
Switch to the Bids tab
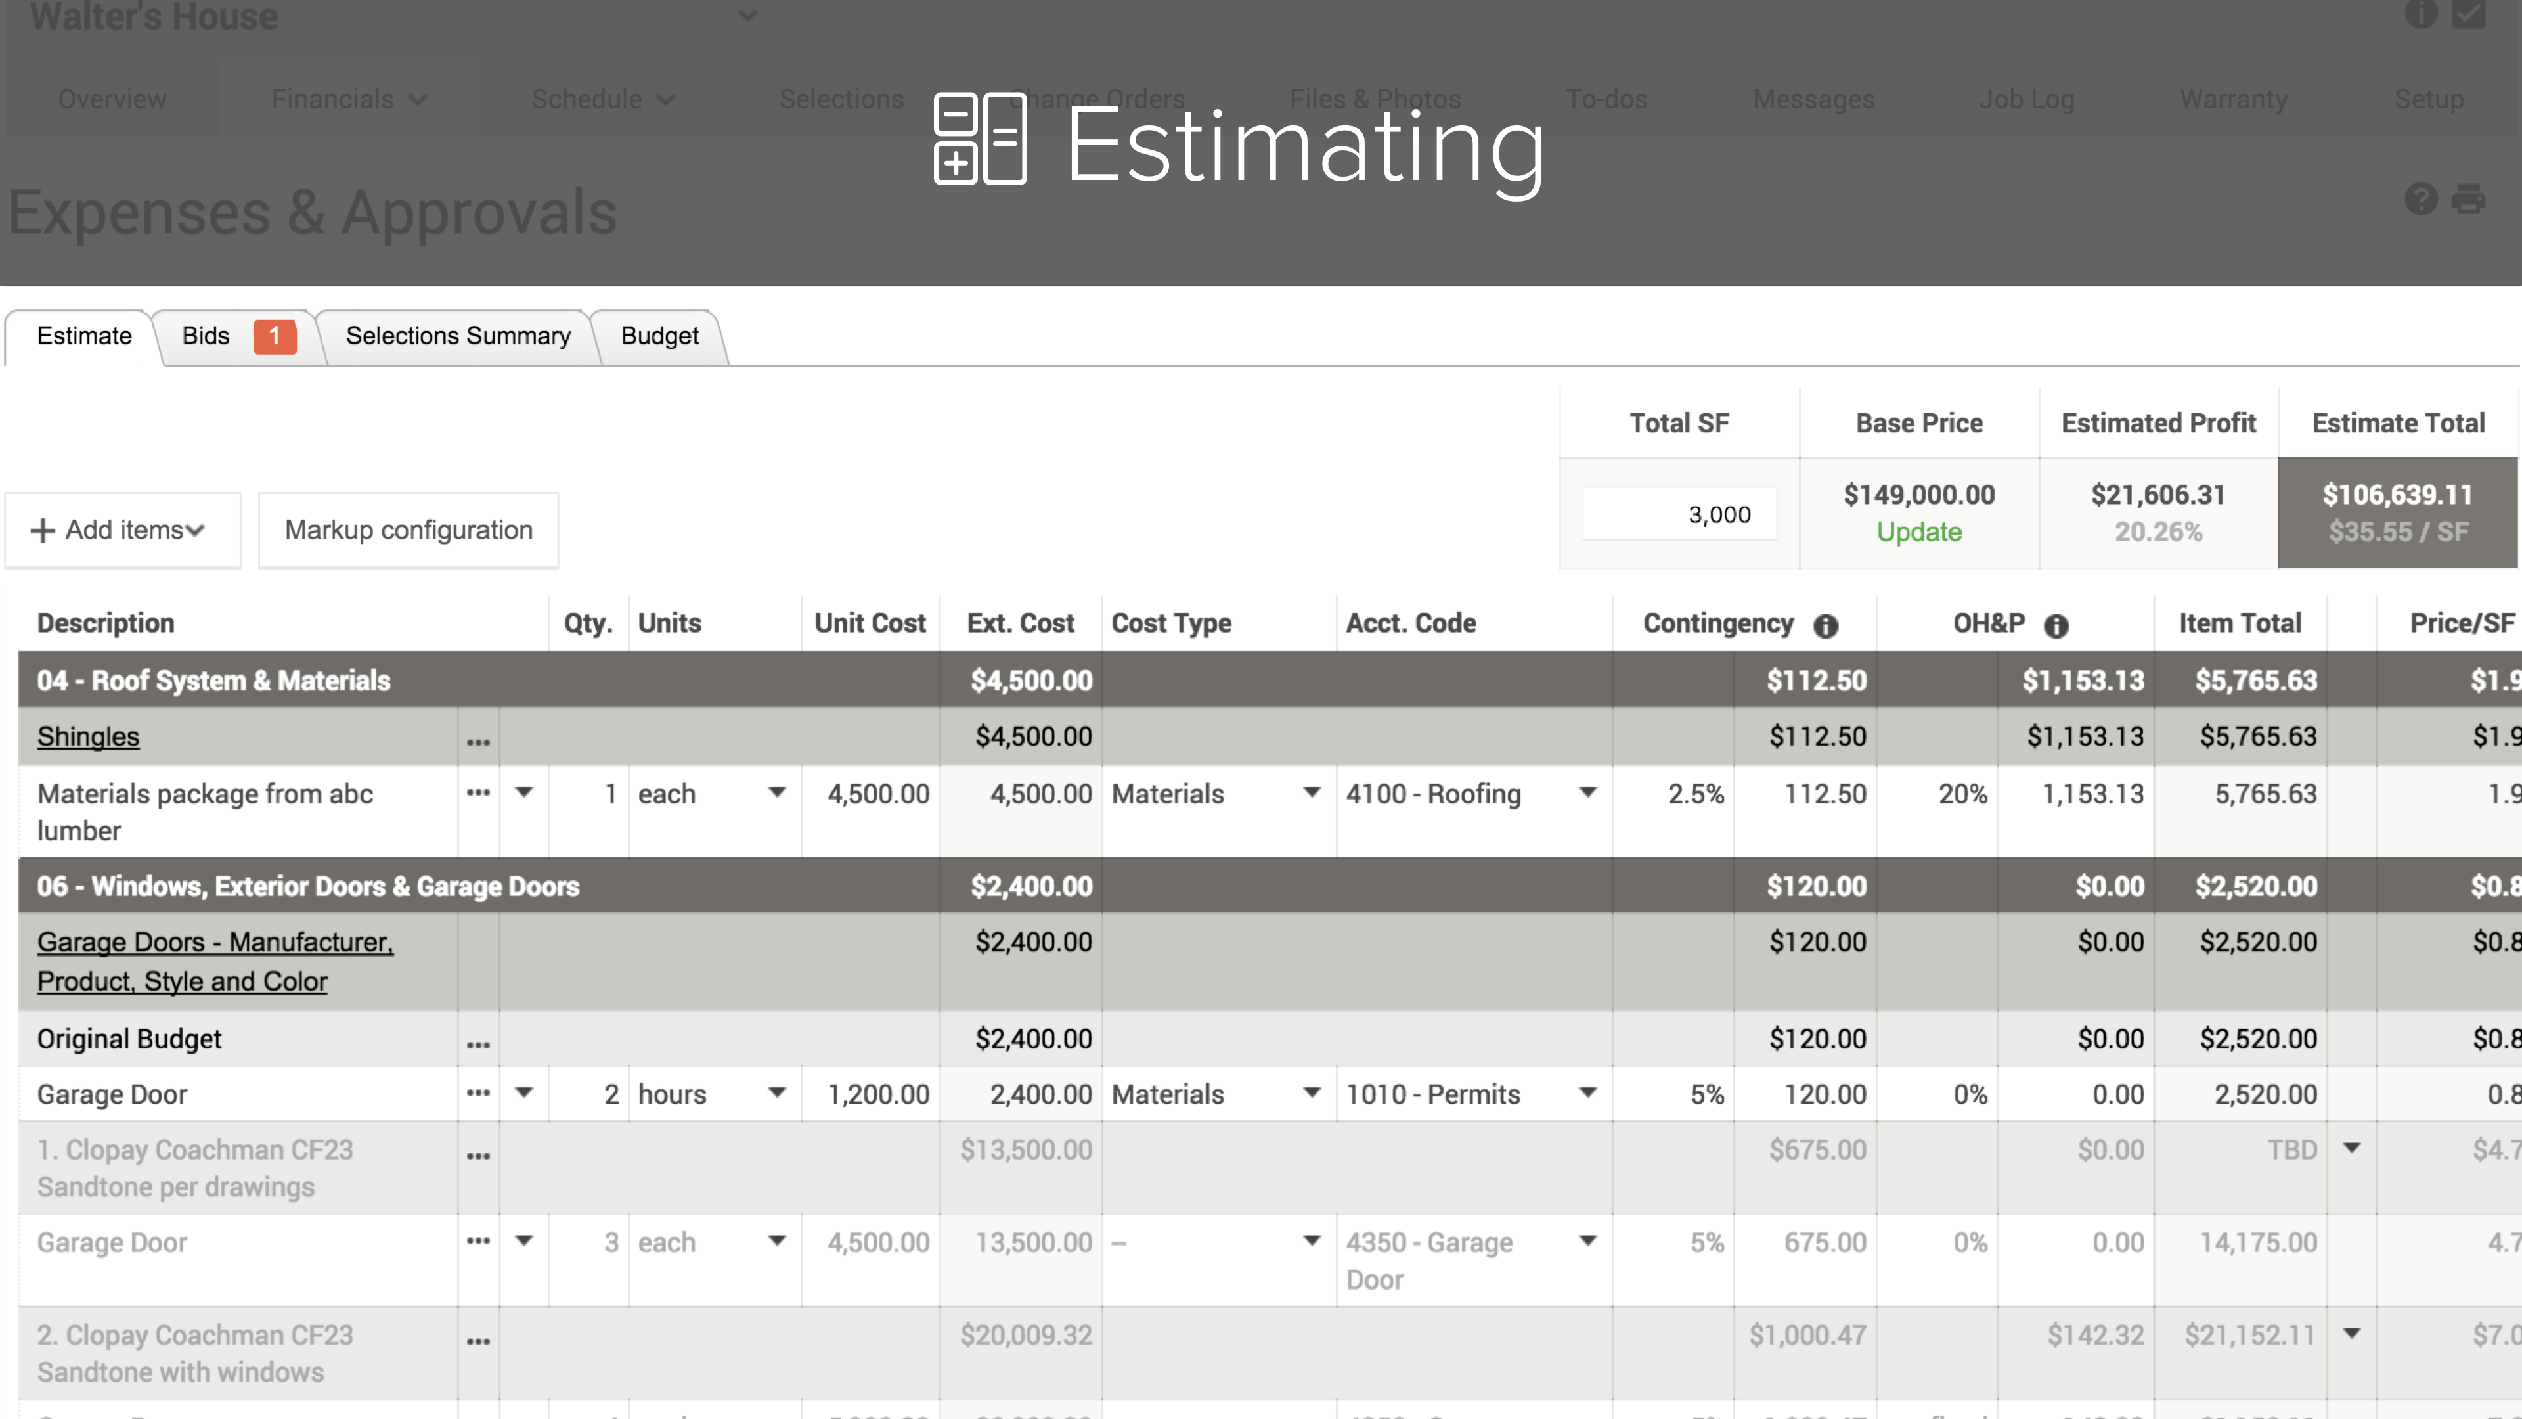tap(207, 336)
